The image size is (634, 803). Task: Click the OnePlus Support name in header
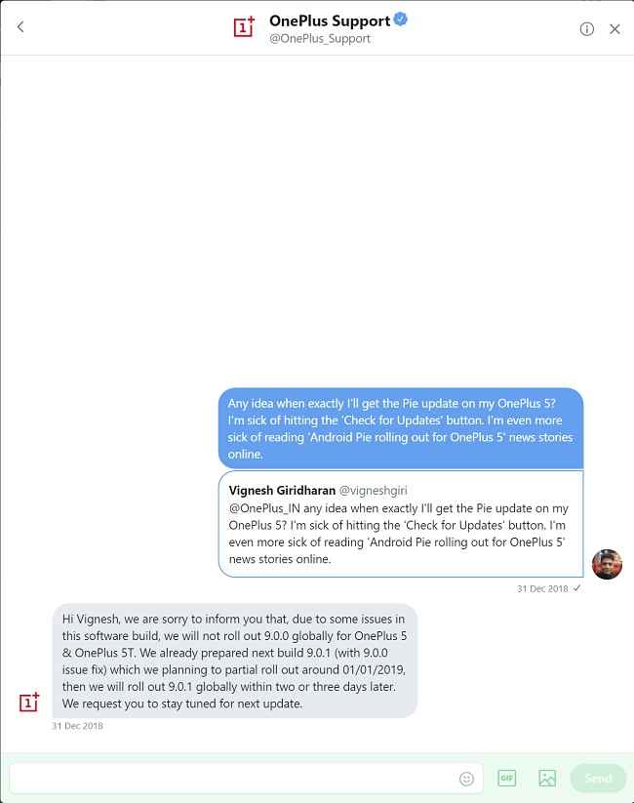(330, 21)
